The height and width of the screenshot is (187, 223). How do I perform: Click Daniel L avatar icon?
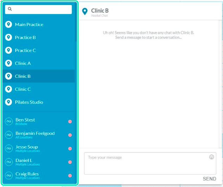[9, 162]
